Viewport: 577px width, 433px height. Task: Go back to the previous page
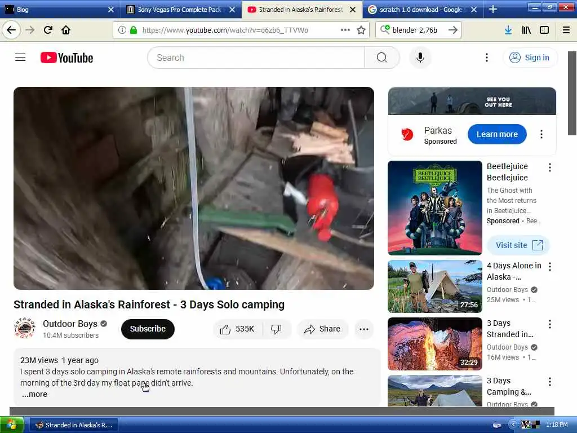click(x=11, y=30)
